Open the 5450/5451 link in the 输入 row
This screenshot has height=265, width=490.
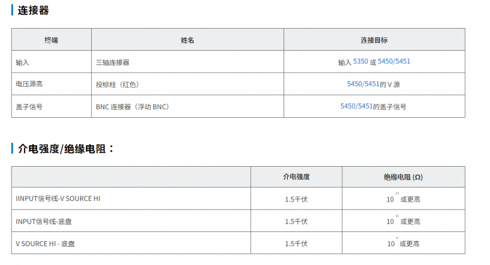[x=394, y=62]
